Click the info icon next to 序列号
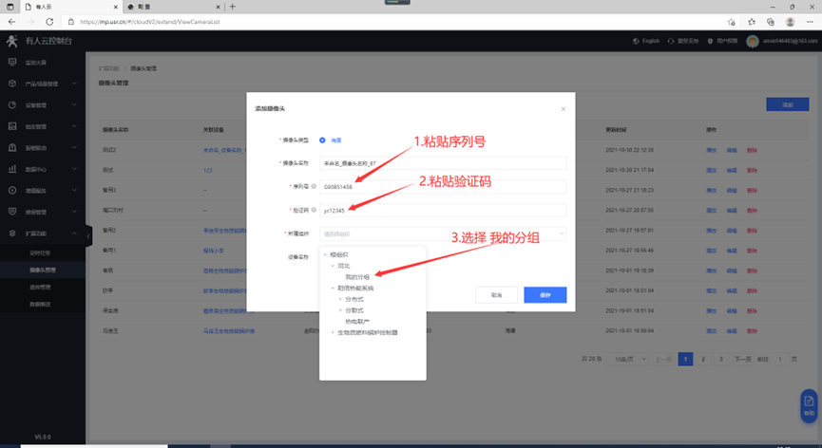The width and height of the screenshot is (822, 448). pos(314,186)
